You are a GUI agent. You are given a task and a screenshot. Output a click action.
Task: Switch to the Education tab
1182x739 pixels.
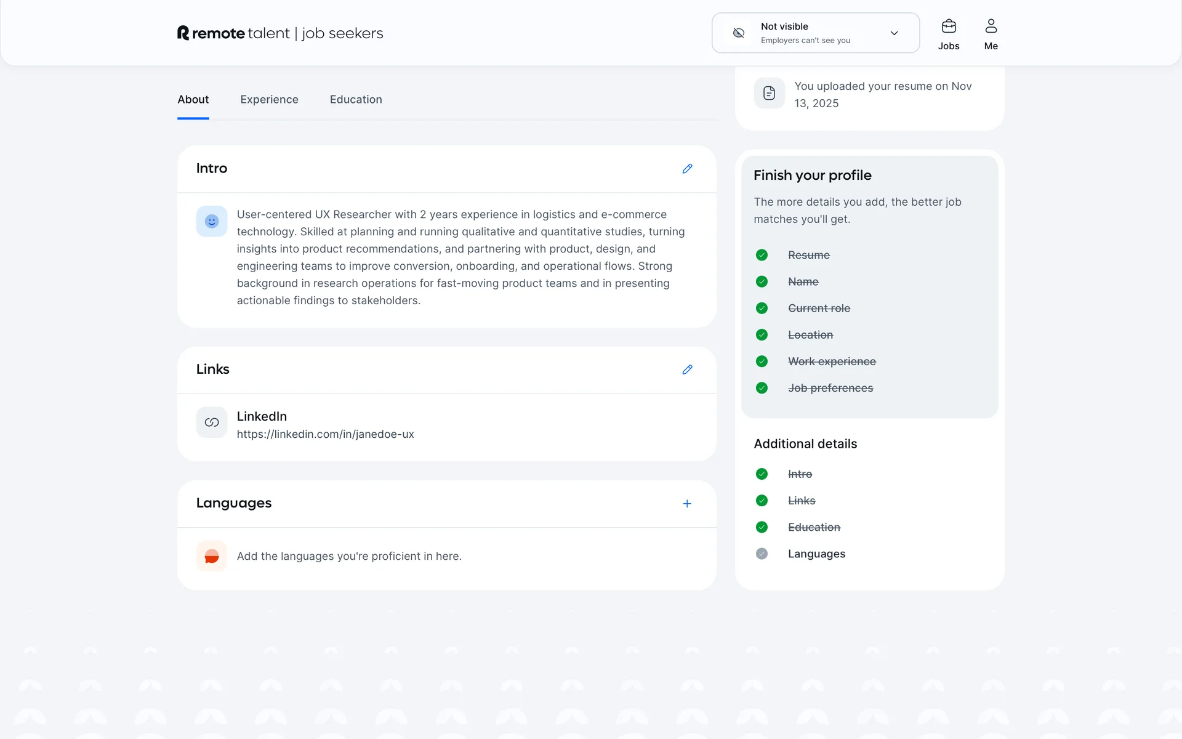[x=356, y=100]
